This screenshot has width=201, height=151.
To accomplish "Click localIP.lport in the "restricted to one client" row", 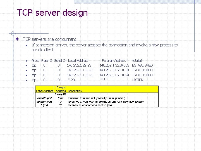I will [x=44, y=98].
